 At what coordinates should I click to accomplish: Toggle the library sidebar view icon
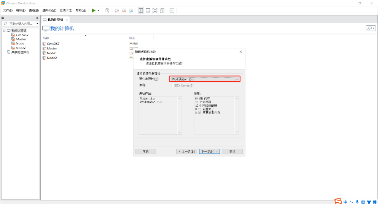[x=141, y=10]
